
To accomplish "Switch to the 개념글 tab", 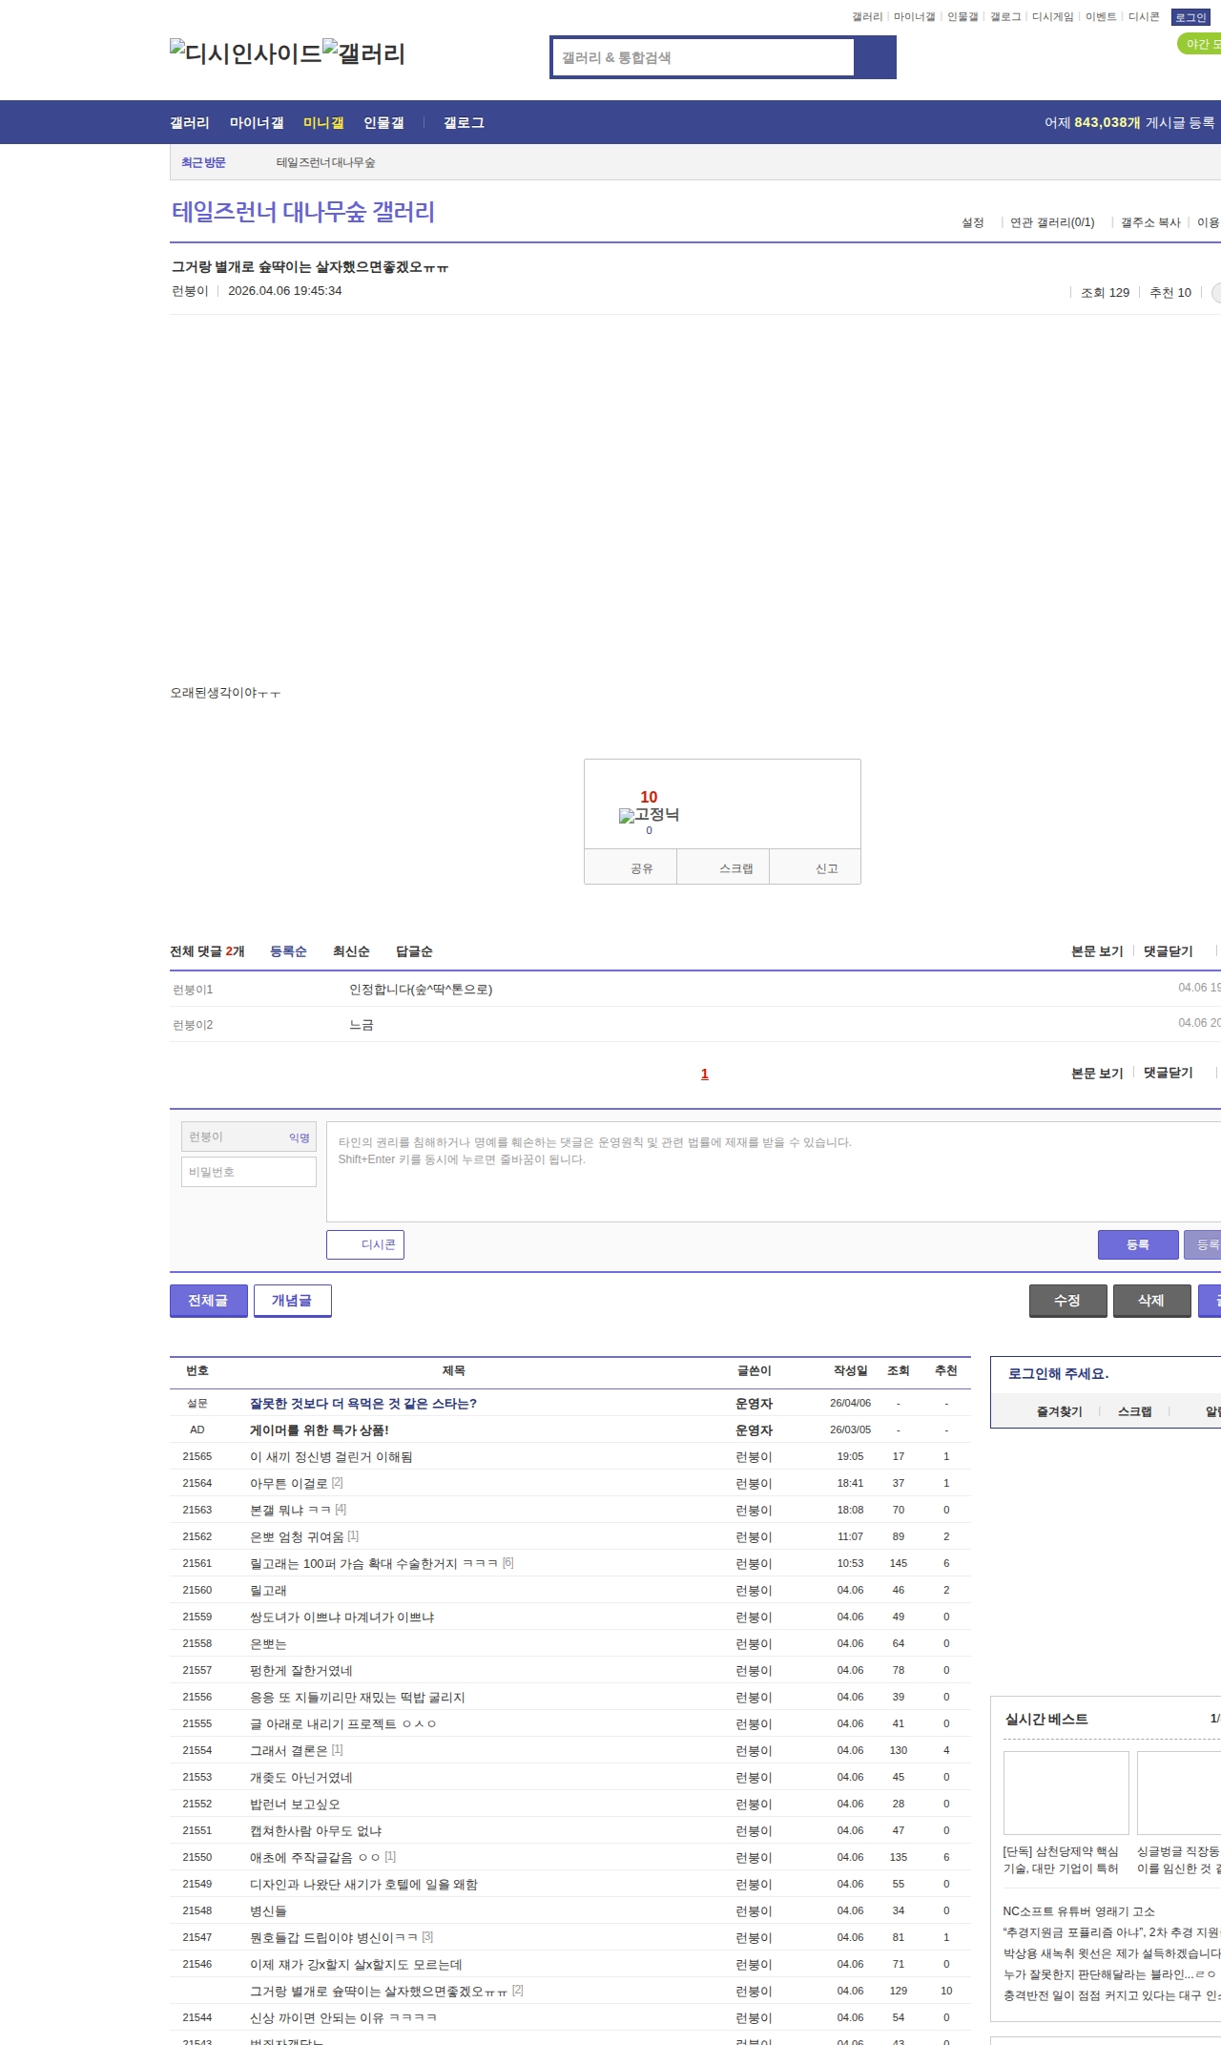I will (x=292, y=1301).
